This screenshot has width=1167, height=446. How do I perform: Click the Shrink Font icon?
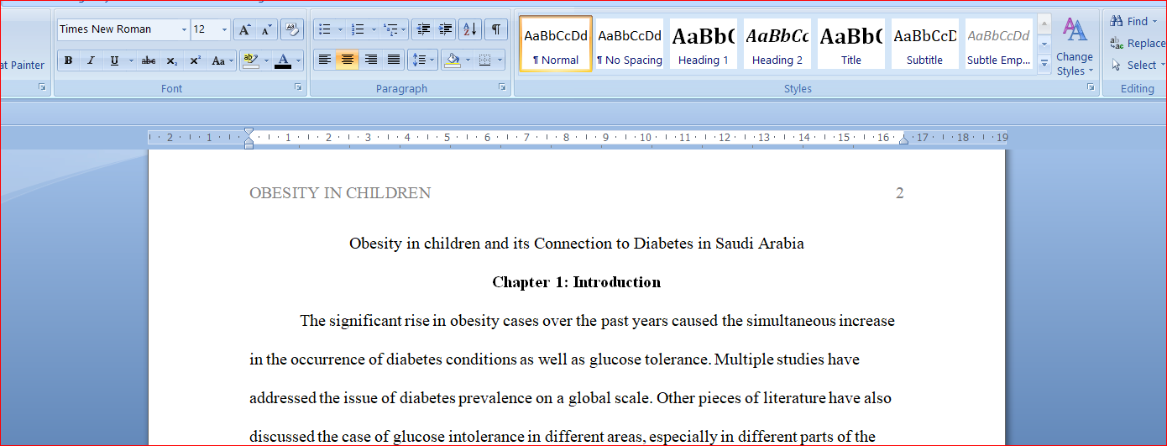(x=266, y=29)
